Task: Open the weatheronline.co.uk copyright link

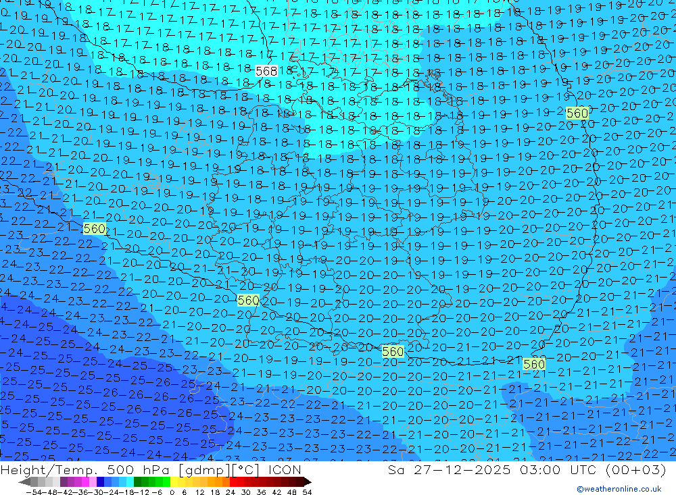Action: tap(619, 488)
